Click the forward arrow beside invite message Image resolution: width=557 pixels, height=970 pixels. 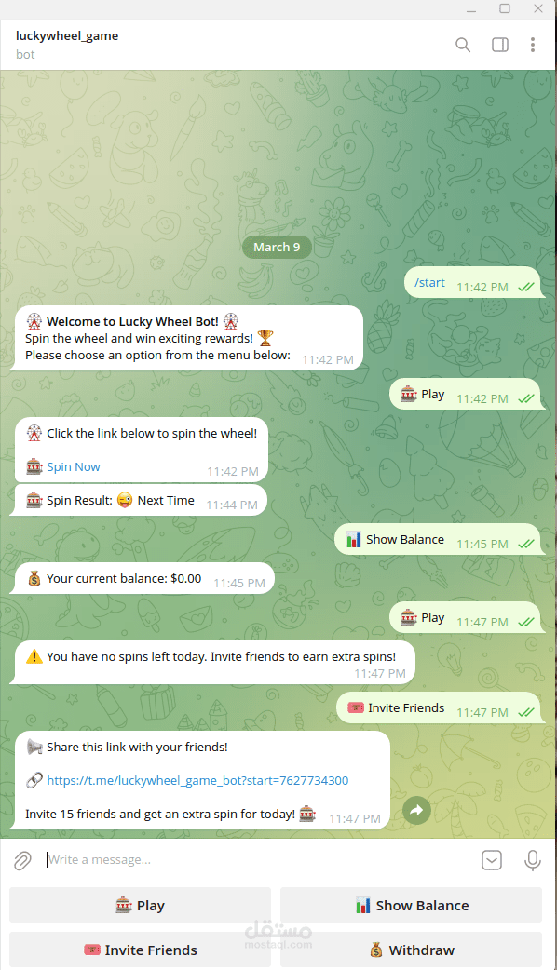(417, 810)
